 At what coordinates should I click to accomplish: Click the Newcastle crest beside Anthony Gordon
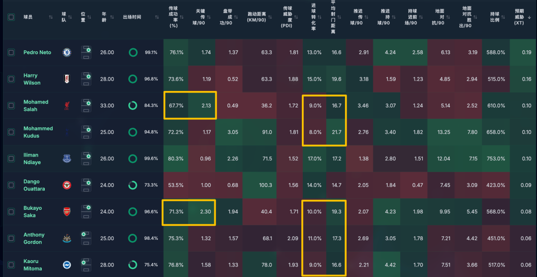tap(67, 238)
